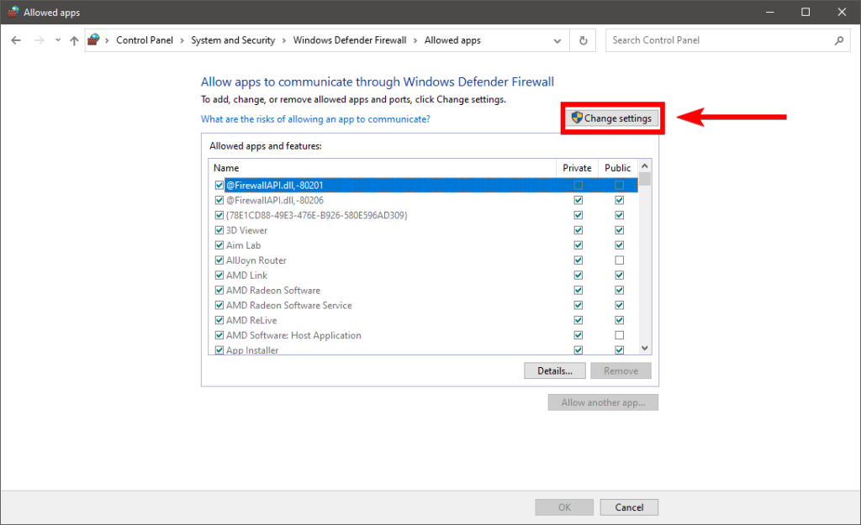Maximize the Allowed apps window
Screen dimensions: 861x525
click(x=806, y=12)
